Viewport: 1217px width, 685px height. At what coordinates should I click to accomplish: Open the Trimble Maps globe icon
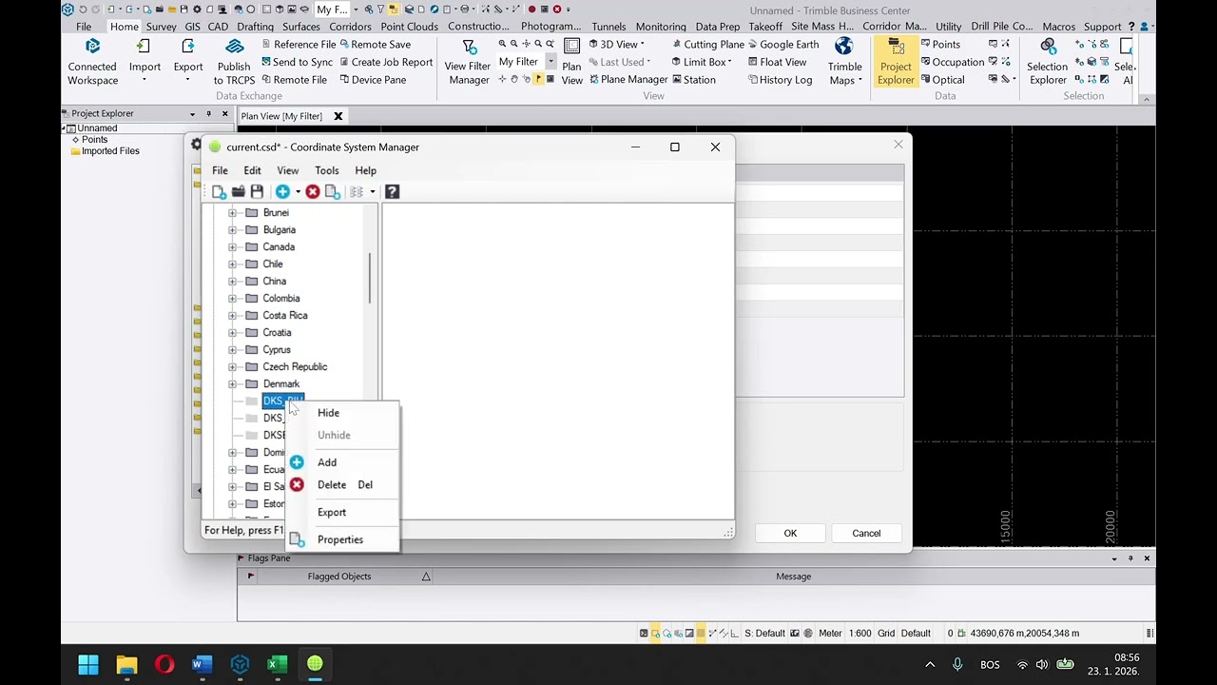click(844, 61)
